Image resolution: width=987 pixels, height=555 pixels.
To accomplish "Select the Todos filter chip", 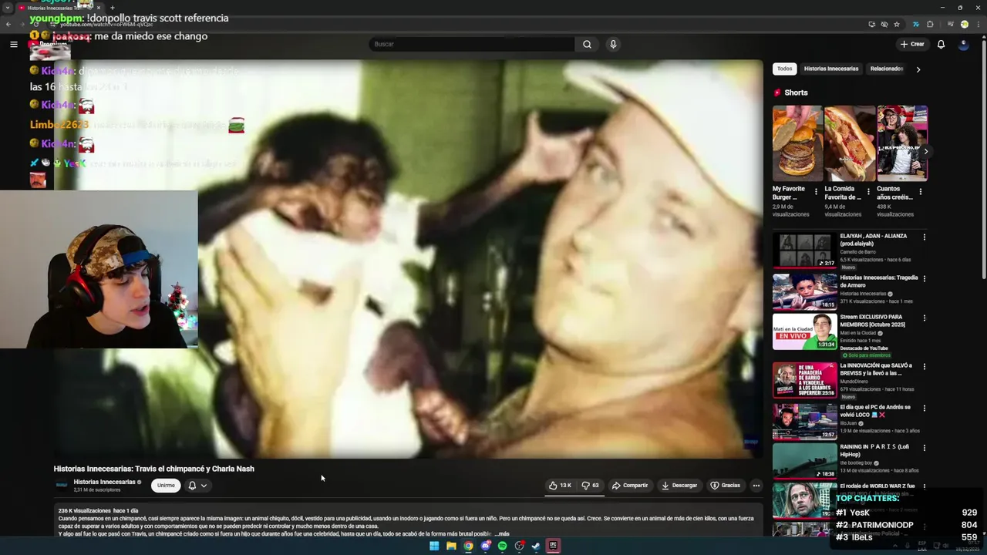I will point(784,69).
